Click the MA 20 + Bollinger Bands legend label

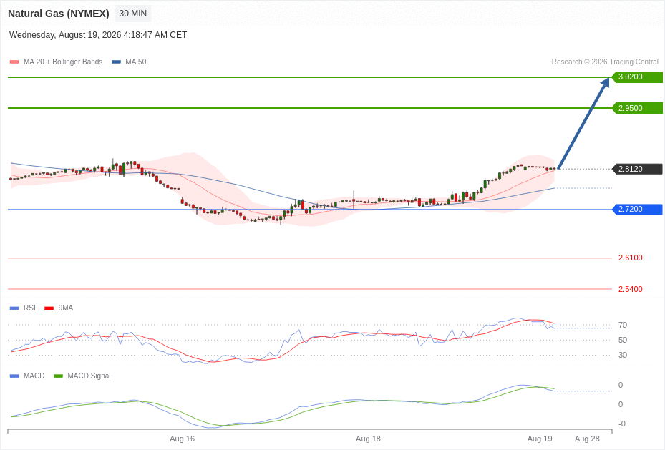point(63,62)
